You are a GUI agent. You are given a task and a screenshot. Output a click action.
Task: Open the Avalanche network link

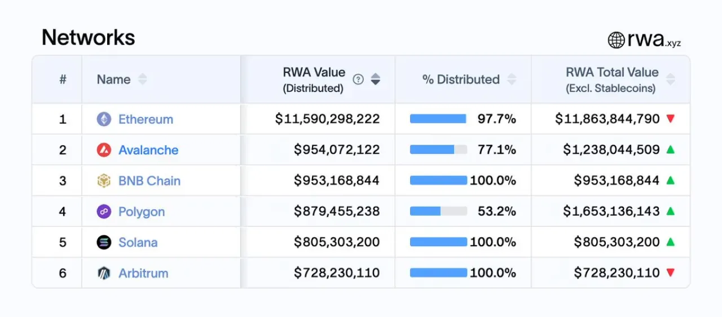click(x=148, y=150)
